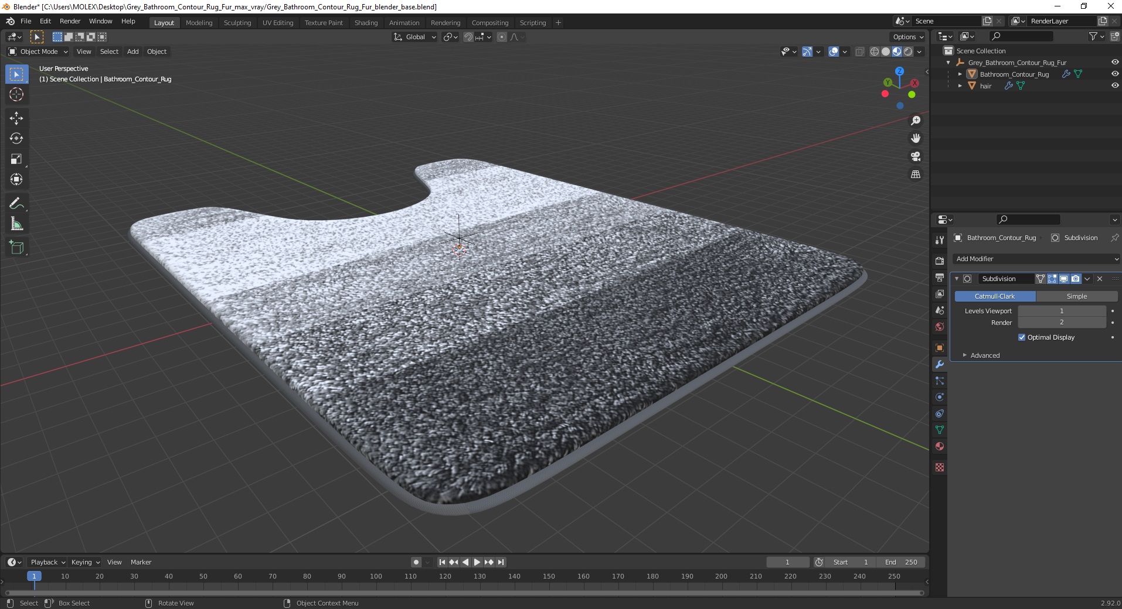1122x609 pixels.
Task: Open the Physics properties tab
Action: point(940,397)
